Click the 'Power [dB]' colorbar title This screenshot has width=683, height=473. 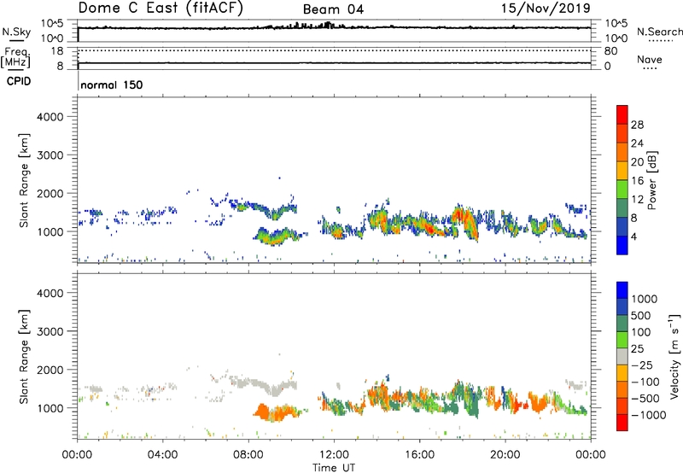click(651, 180)
